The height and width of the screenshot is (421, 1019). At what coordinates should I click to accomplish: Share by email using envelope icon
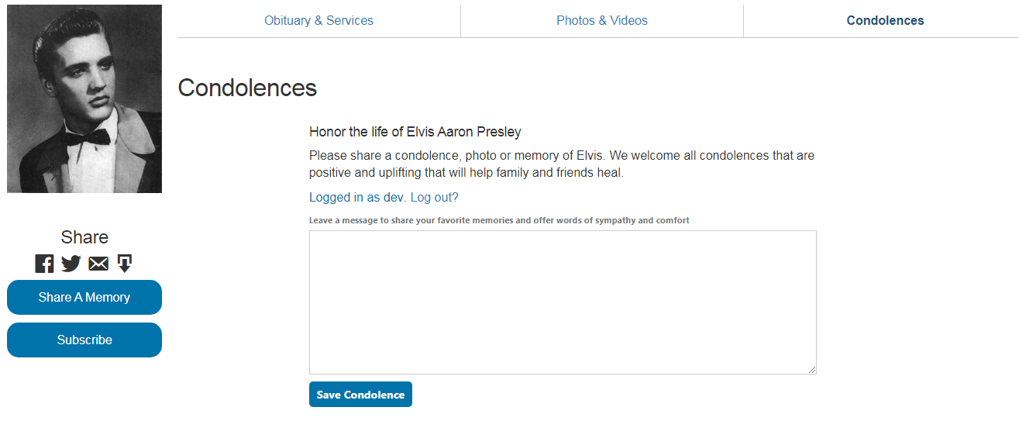tap(98, 264)
